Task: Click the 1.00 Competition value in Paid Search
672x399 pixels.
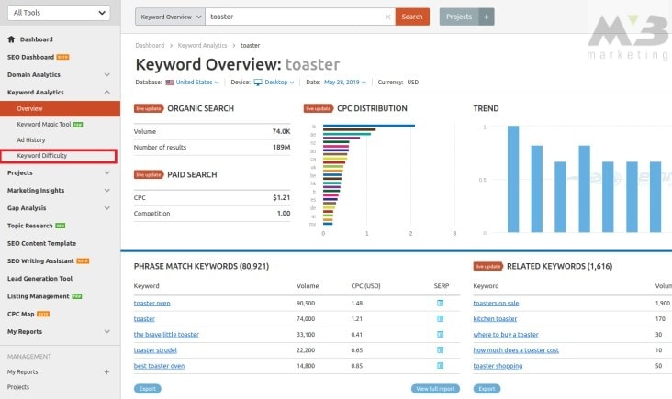Action: (x=284, y=213)
